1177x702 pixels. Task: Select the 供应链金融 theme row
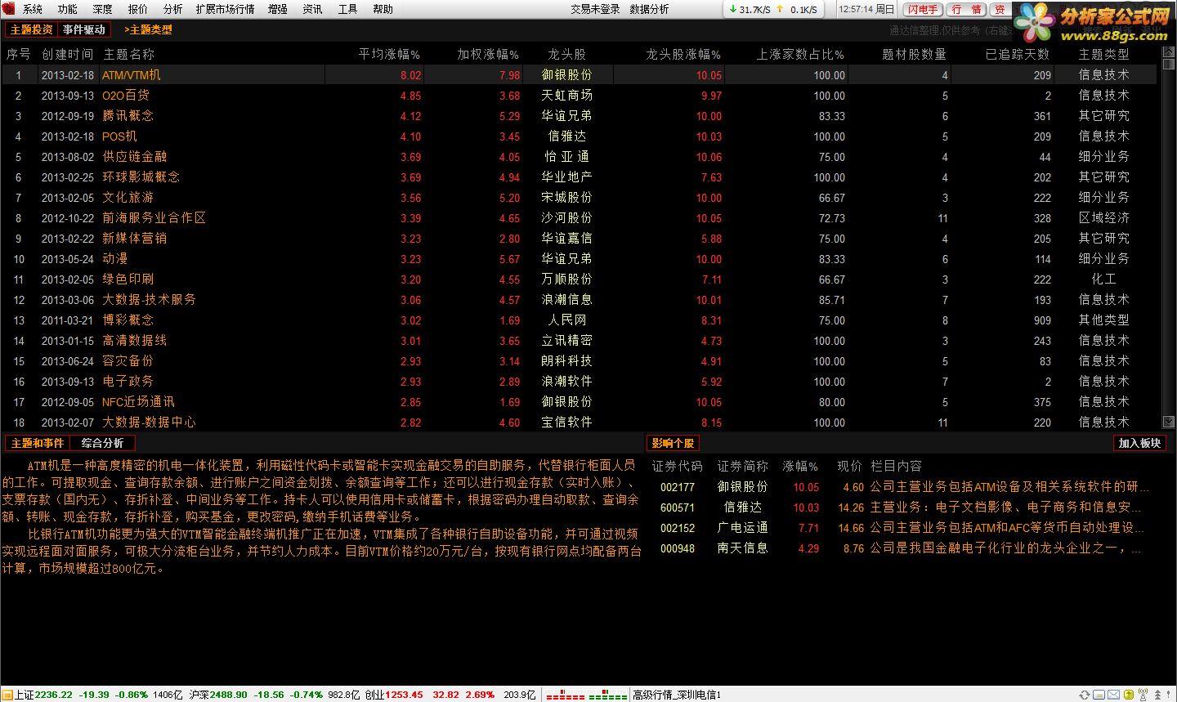coord(580,157)
